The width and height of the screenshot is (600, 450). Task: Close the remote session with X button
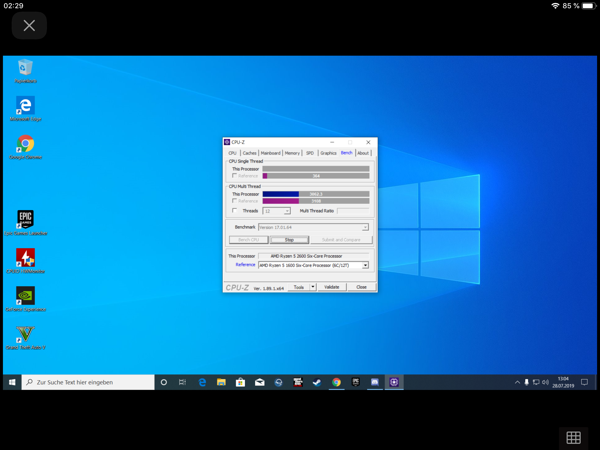(x=29, y=25)
